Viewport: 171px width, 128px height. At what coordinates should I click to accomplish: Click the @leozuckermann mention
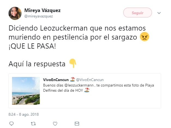79,85
